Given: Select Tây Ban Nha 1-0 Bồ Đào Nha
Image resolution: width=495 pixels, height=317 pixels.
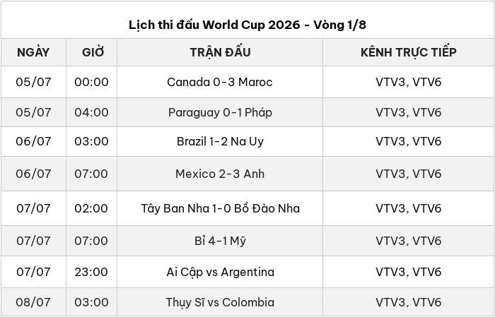Looking at the screenshot, I should pyautogui.click(x=220, y=208).
